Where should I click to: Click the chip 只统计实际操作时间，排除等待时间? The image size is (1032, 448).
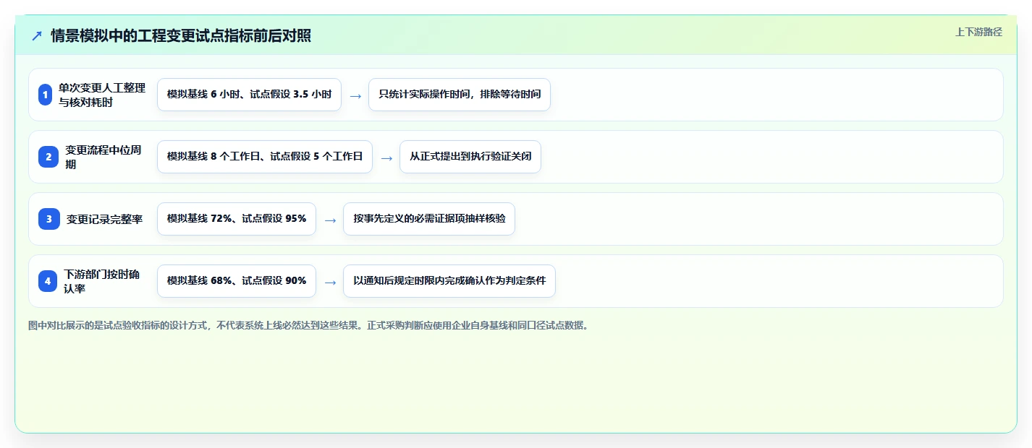click(x=460, y=95)
